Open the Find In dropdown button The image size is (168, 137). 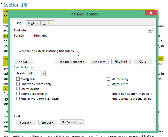99,62
